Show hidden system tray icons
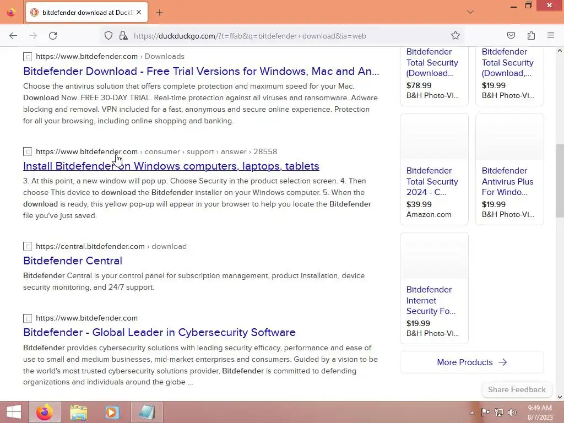The image size is (564, 423). (x=472, y=413)
